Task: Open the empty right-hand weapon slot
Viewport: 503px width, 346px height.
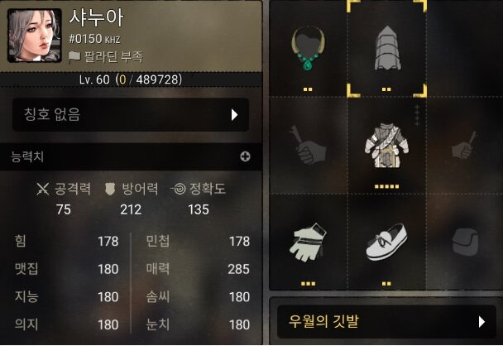Action: tap(464, 145)
